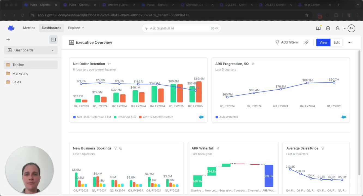Open the Metrics nav item
Image resolution: width=363 pixels, height=196 pixels.
click(x=29, y=28)
